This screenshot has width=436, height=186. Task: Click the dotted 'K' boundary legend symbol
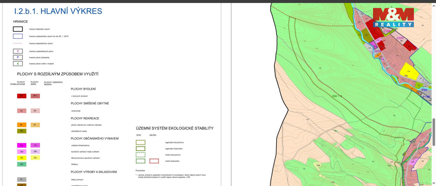click(x=18, y=64)
